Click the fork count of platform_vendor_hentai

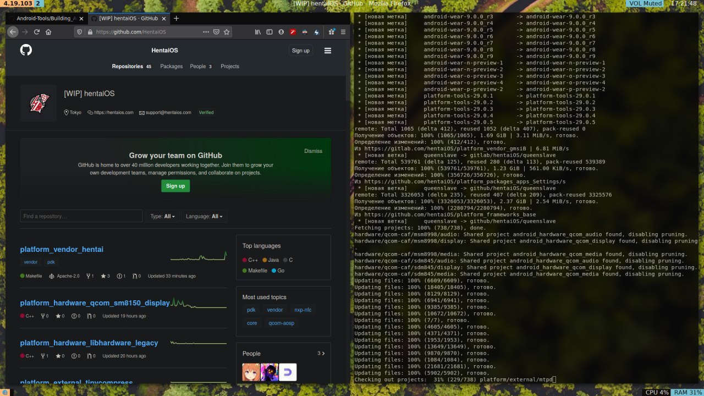click(x=90, y=276)
